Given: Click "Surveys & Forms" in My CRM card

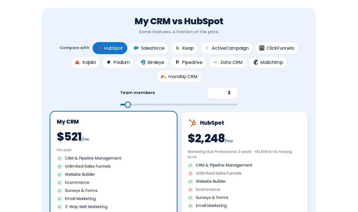Looking at the screenshot, I should [x=81, y=191].
